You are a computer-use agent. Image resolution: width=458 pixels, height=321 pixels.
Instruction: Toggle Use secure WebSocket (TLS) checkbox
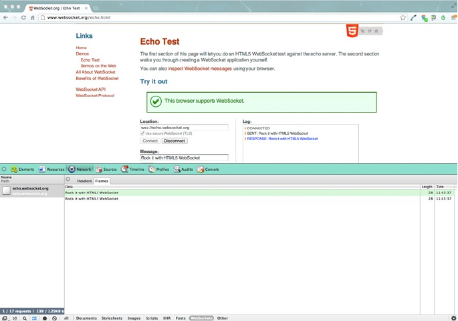click(142, 133)
